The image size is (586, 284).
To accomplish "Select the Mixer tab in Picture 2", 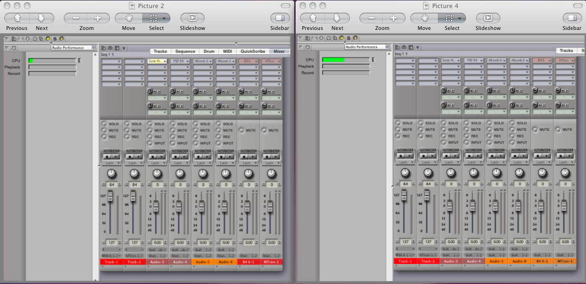I will click(279, 51).
